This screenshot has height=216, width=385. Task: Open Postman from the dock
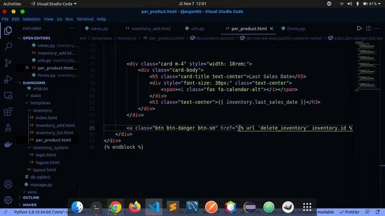211,207
